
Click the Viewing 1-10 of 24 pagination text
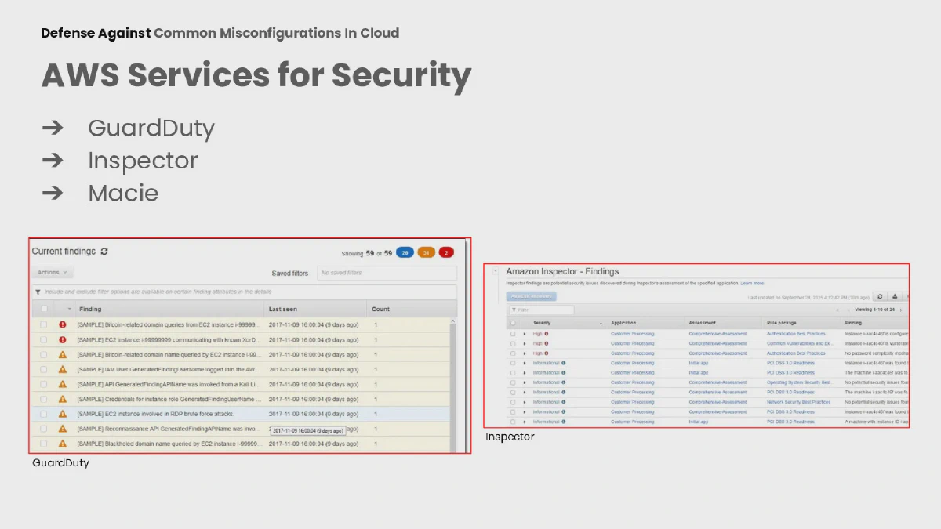coord(875,310)
